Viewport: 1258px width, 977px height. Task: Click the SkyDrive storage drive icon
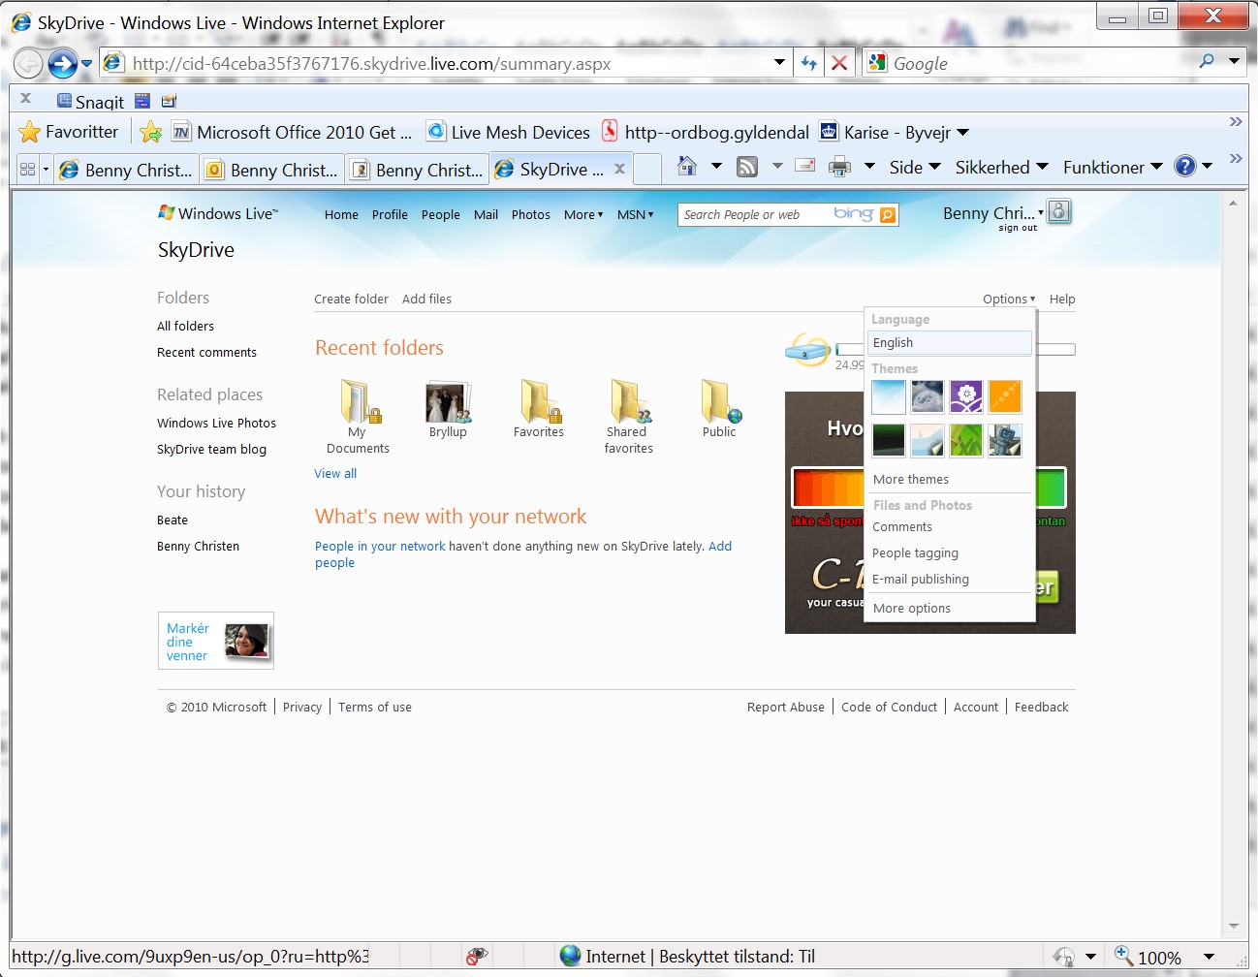tap(808, 350)
